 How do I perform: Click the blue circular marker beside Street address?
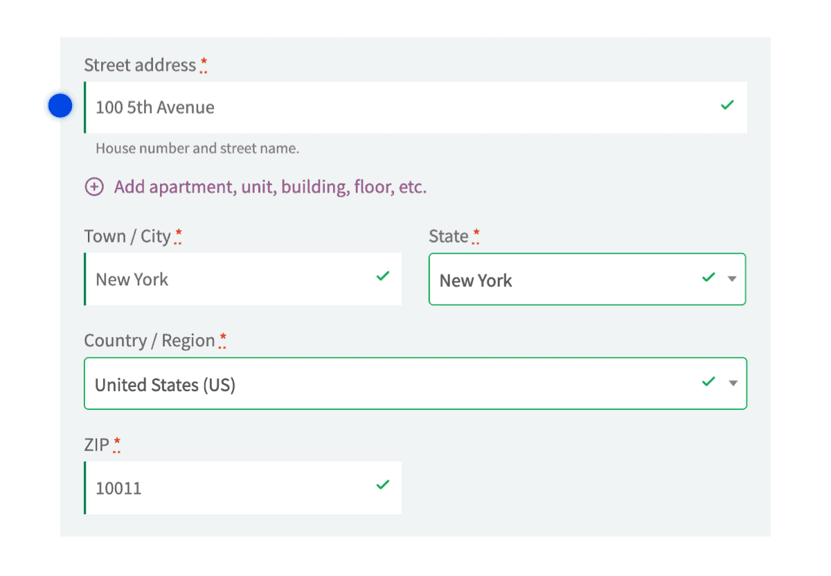click(x=60, y=105)
